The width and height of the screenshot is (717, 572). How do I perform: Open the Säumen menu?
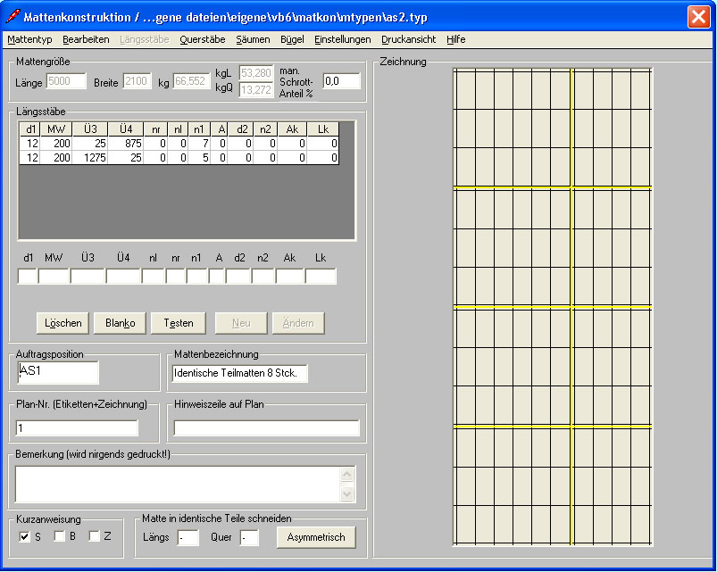click(x=253, y=39)
